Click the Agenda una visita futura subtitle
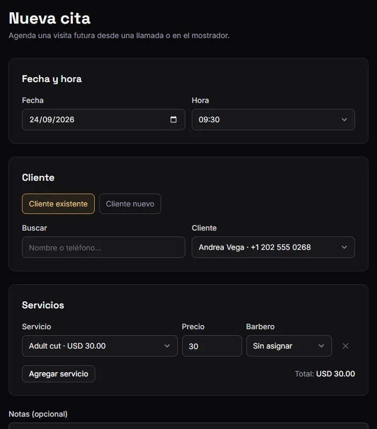This screenshot has width=377, height=429. (119, 35)
